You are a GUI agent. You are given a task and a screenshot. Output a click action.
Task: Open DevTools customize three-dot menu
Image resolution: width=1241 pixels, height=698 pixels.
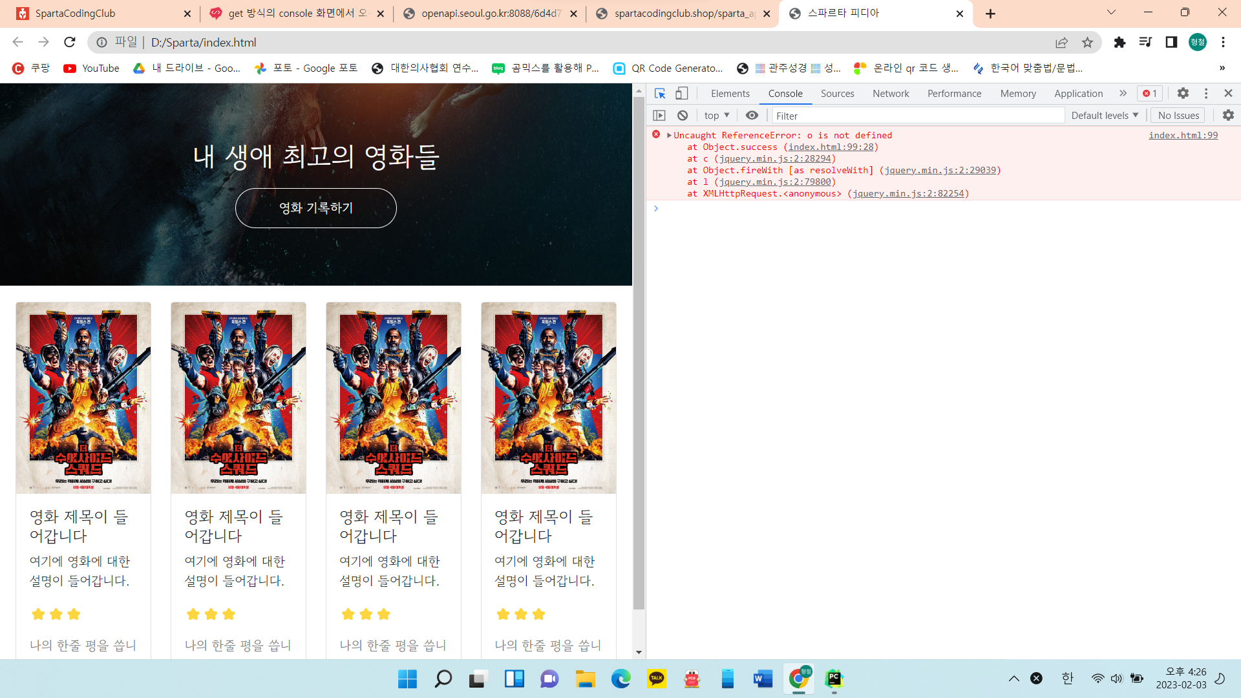(1206, 94)
